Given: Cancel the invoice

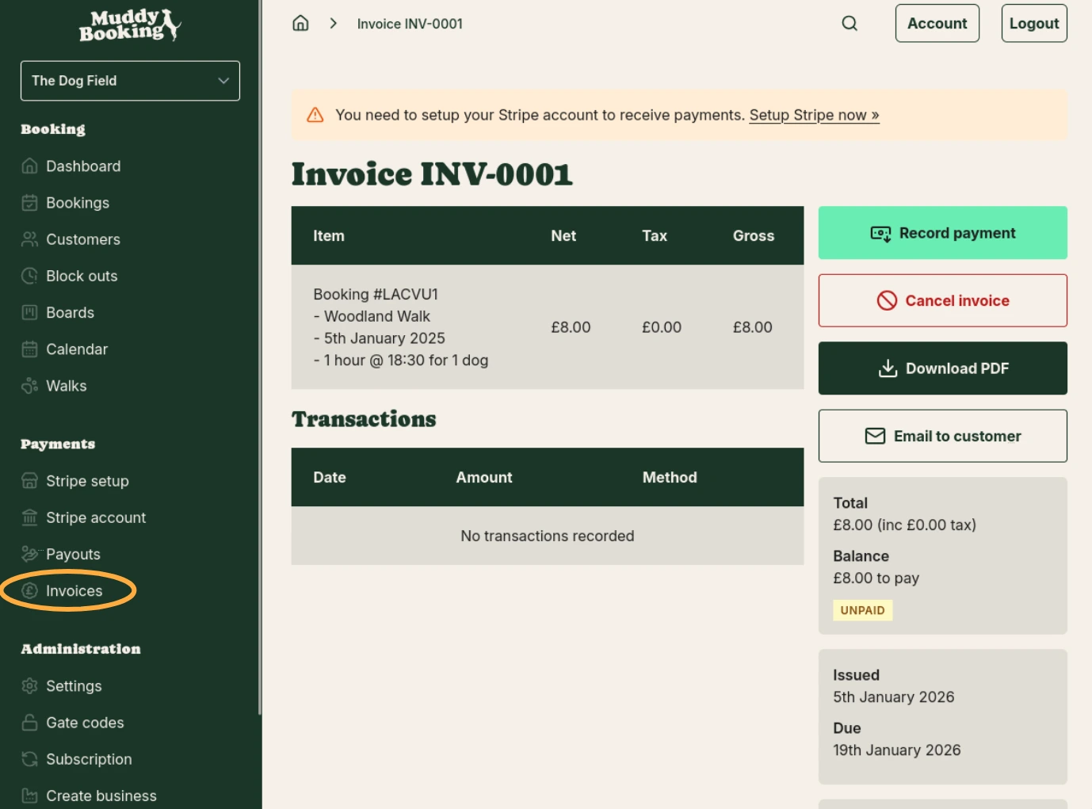Looking at the screenshot, I should coord(942,300).
